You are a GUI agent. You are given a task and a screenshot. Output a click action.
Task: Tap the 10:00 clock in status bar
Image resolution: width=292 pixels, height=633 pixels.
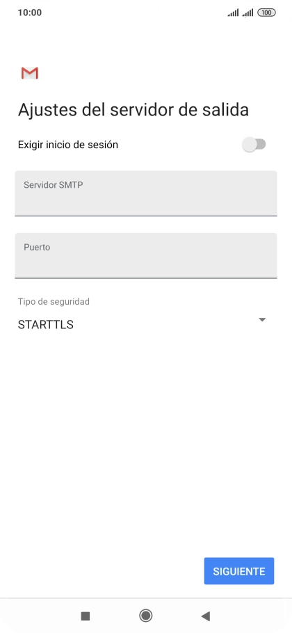pyautogui.click(x=30, y=13)
